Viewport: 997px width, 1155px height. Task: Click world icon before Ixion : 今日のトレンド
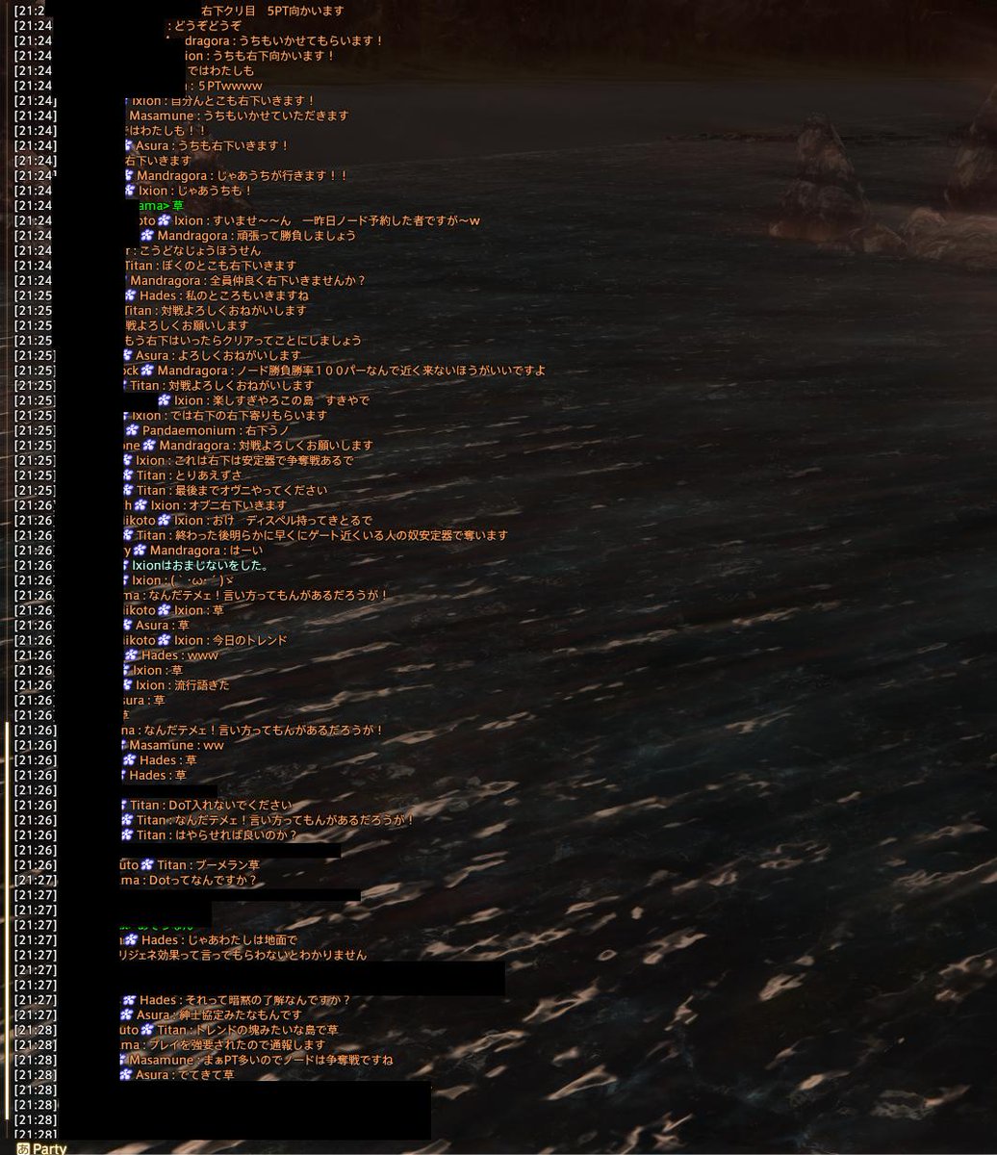click(165, 640)
